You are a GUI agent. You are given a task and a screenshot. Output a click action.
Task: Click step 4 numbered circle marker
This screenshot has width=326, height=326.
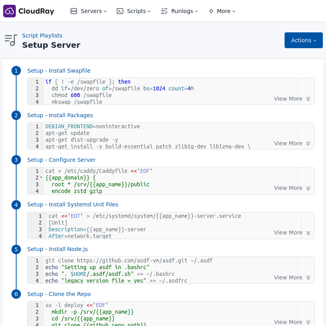(16, 205)
